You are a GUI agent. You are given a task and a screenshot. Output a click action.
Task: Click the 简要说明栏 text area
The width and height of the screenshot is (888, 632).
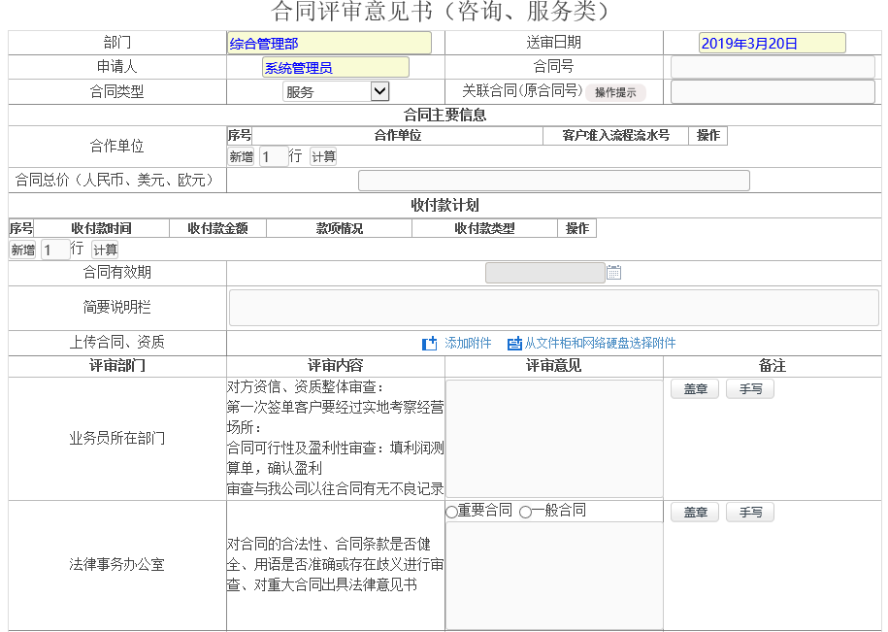point(553,308)
